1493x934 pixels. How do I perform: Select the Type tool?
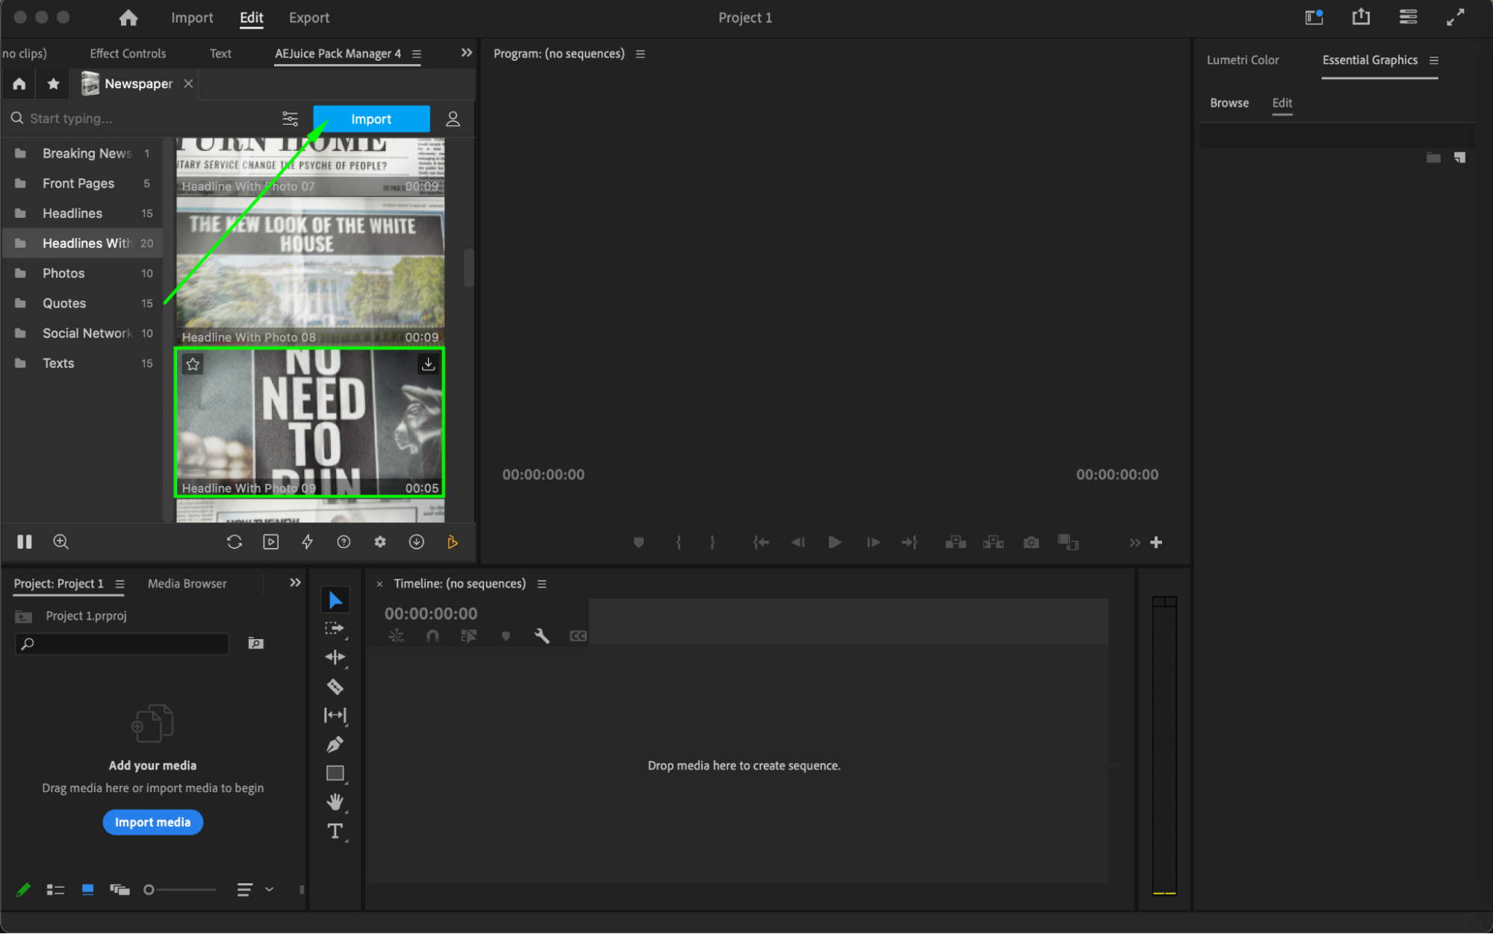(335, 831)
